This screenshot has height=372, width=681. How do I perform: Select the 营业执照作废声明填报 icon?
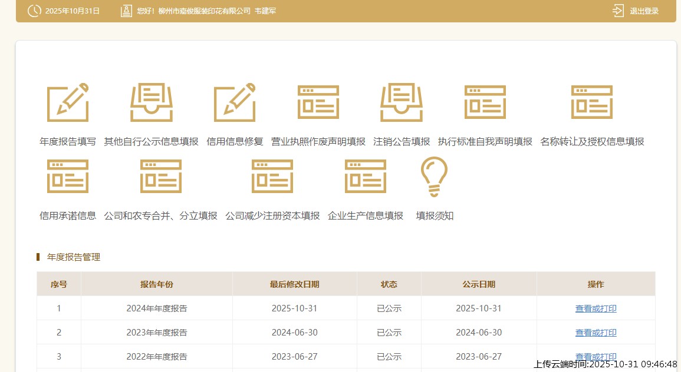(x=318, y=103)
